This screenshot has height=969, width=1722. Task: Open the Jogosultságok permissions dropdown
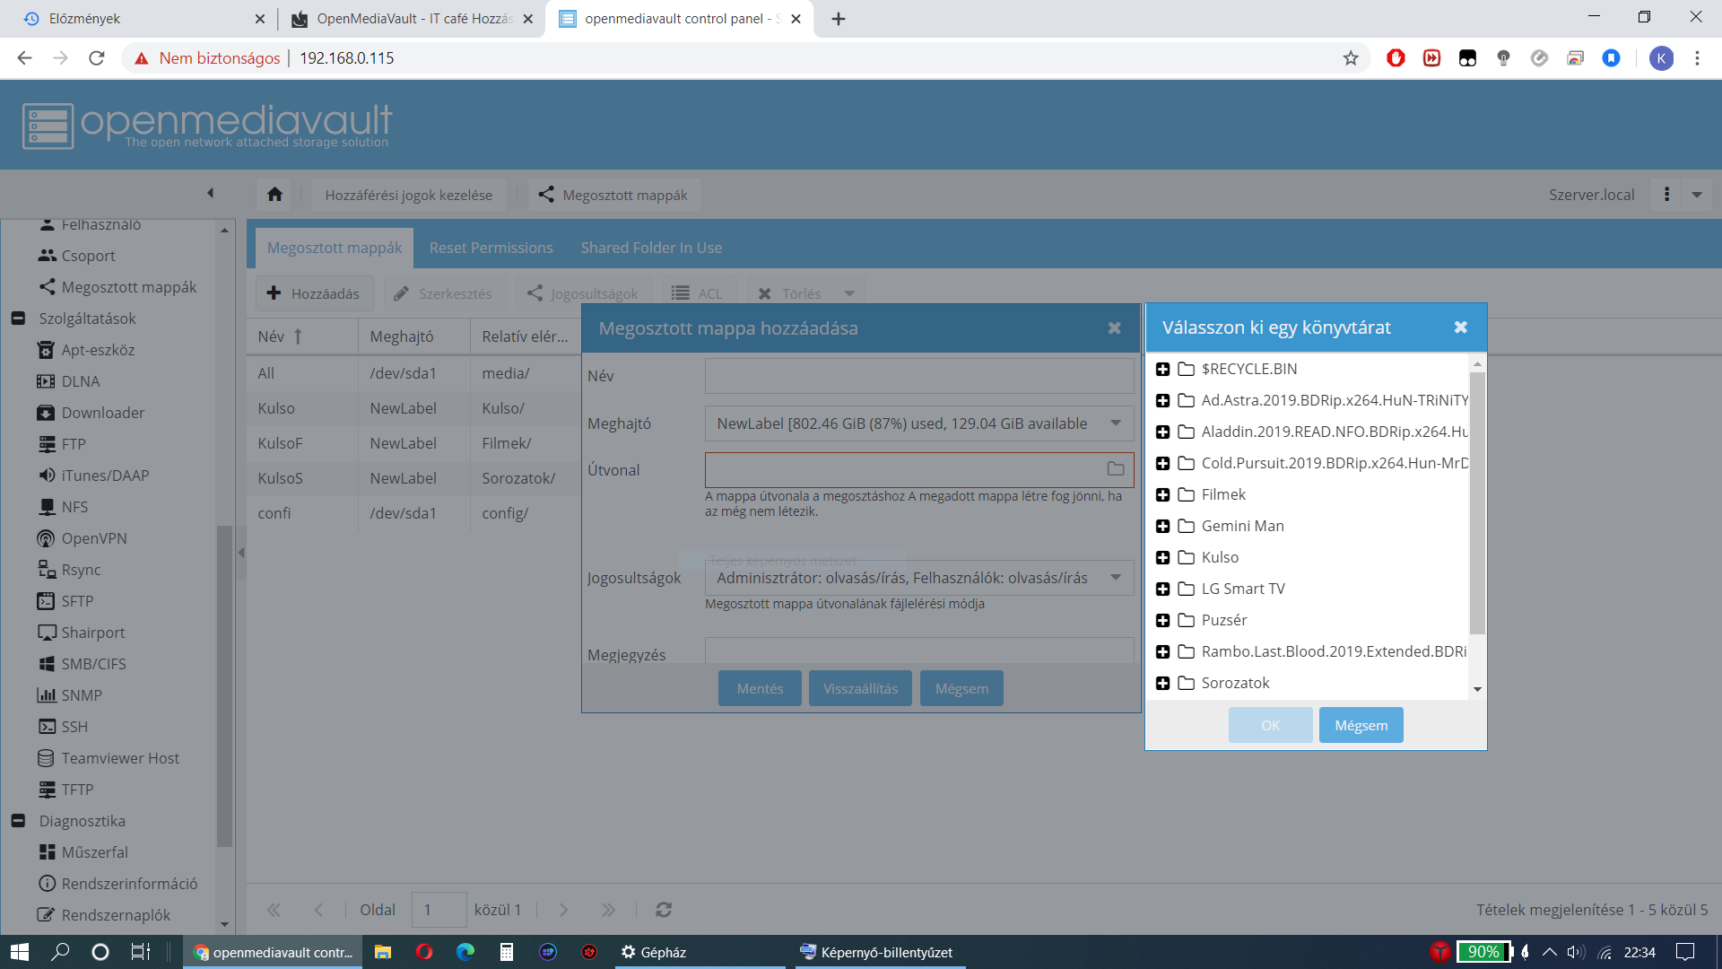coord(1116,578)
